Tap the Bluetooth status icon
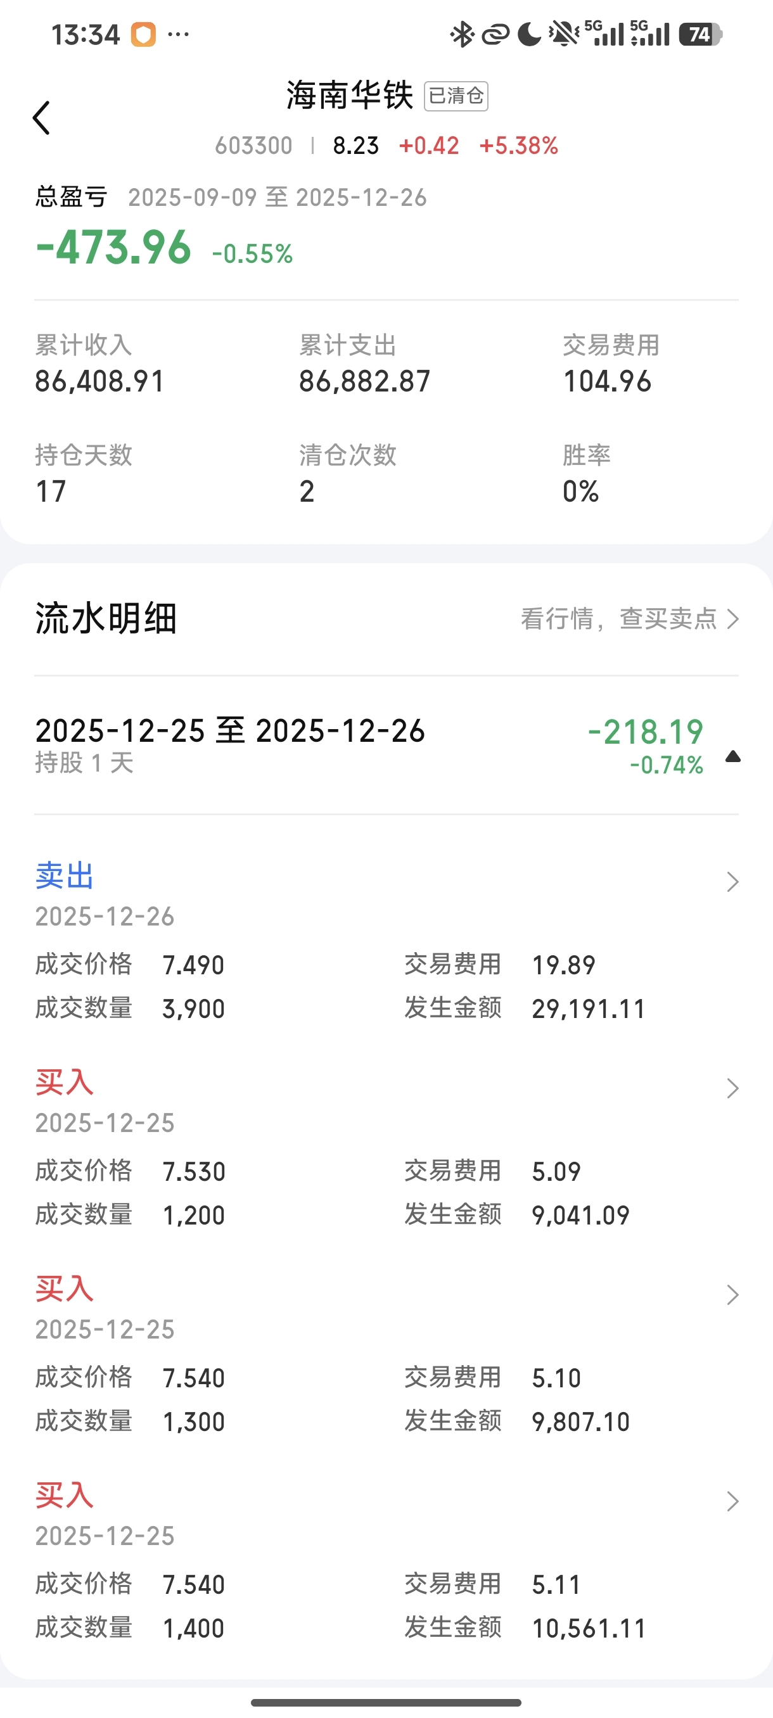The height and width of the screenshot is (1718, 773). pos(461,34)
